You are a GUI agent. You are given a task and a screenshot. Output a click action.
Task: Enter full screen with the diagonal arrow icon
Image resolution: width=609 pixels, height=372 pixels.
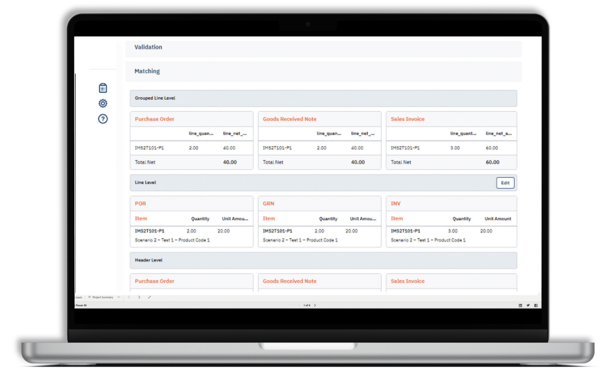pos(149,297)
